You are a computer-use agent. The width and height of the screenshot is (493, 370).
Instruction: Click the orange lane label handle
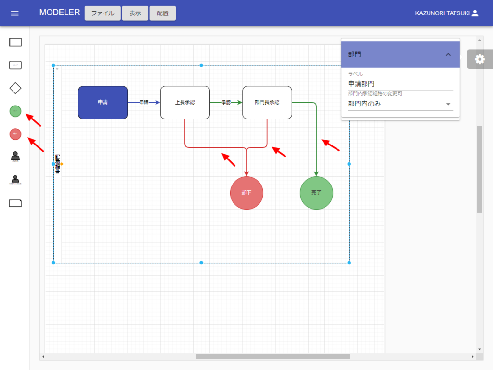tap(62, 164)
